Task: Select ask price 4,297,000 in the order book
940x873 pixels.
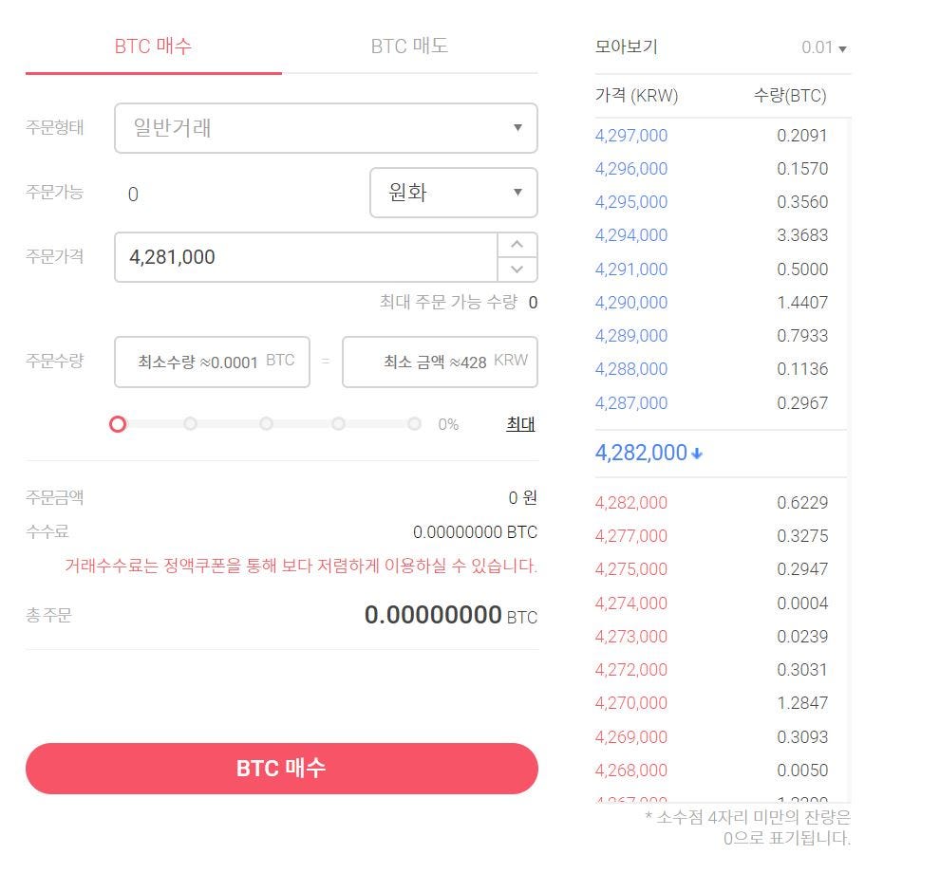Action: pyautogui.click(x=630, y=135)
